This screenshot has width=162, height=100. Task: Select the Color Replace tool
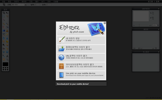click(4, 34)
